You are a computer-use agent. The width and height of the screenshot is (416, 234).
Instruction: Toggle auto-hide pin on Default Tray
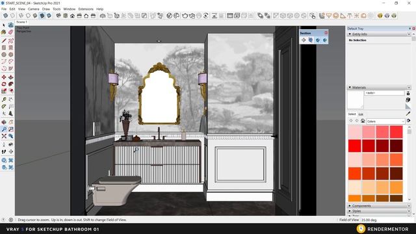[x=410, y=29]
